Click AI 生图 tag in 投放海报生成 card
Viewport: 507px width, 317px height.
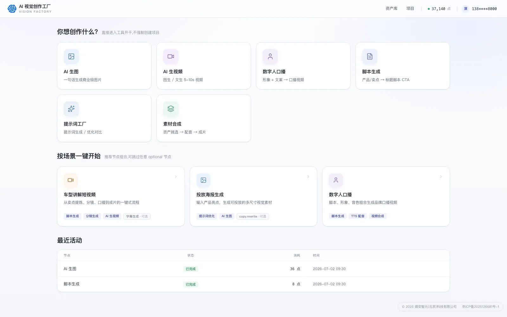pos(227,216)
